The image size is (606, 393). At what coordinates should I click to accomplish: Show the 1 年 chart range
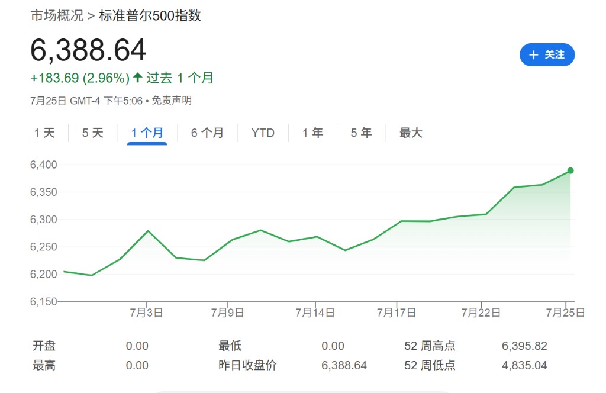click(312, 133)
